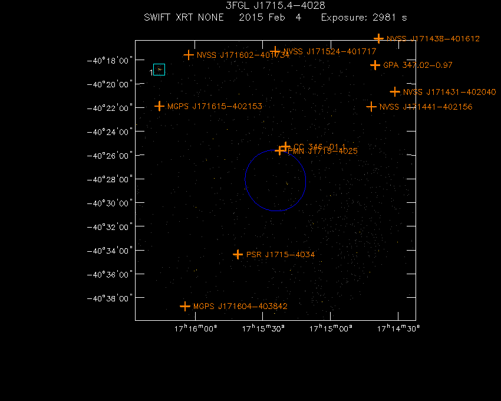Click the cross marker for PSR J1715-4034
501x401 pixels.
(238, 255)
